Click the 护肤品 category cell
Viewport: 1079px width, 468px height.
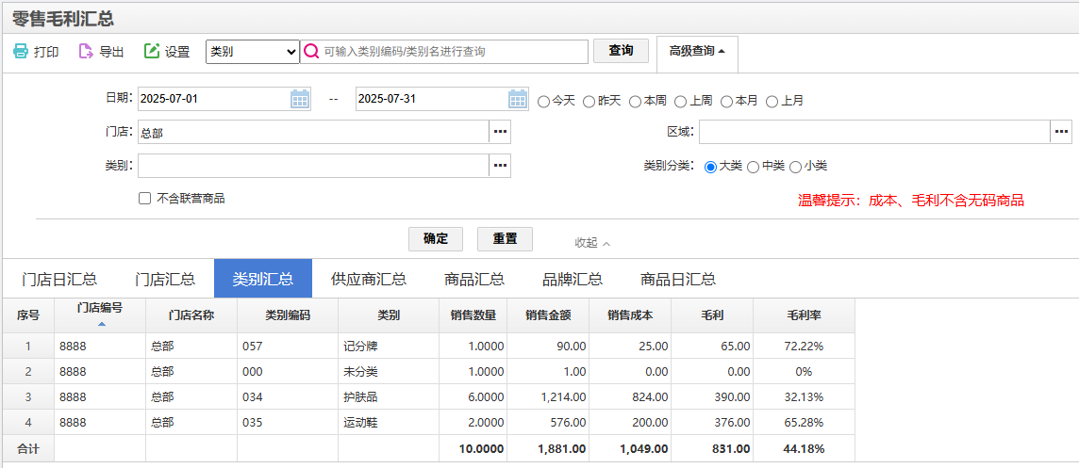point(389,397)
